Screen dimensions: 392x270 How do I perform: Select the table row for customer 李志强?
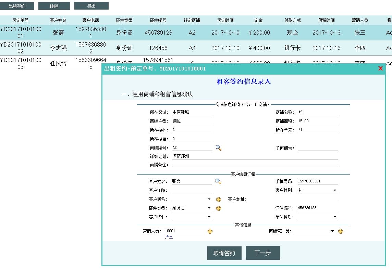59,48
